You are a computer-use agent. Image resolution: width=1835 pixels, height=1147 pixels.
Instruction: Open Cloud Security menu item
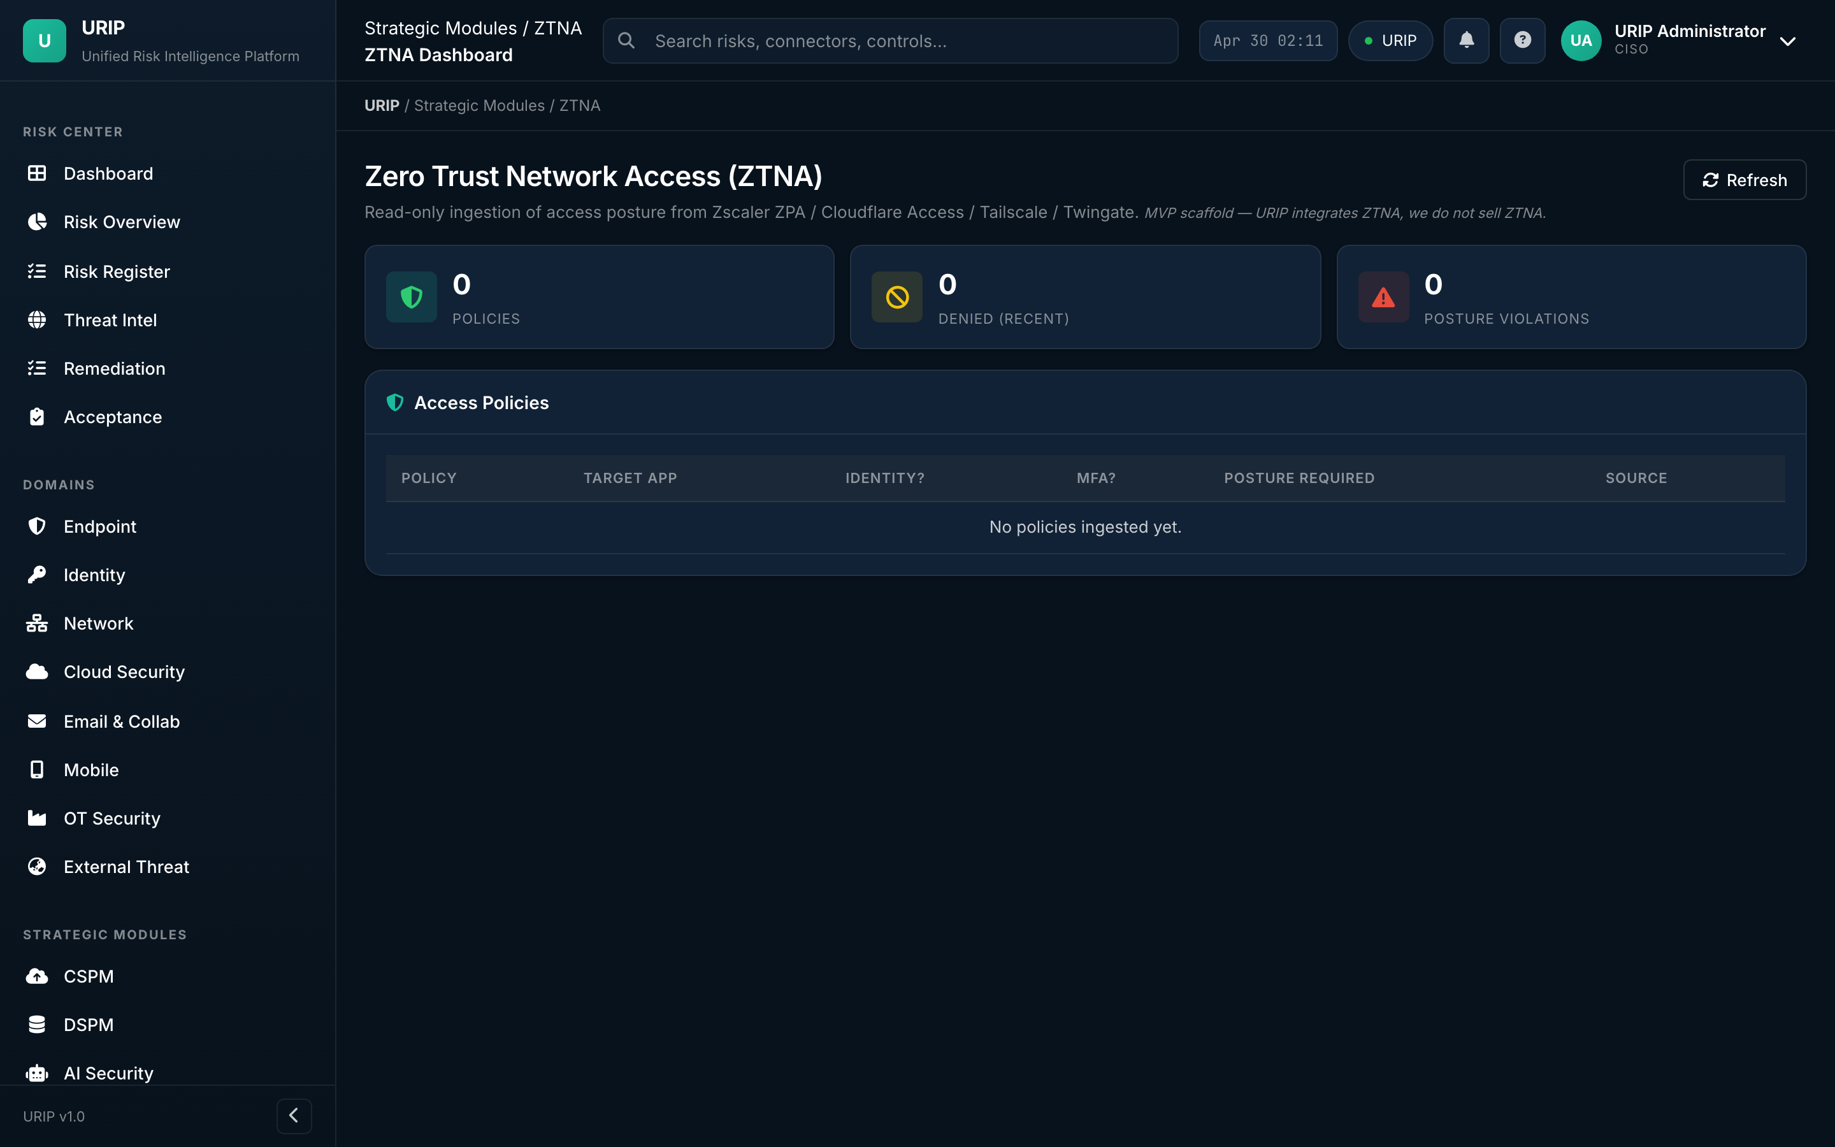[x=124, y=672]
